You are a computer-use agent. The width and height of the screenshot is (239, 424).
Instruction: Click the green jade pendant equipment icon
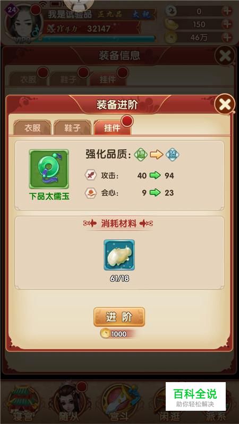tap(49, 169)
